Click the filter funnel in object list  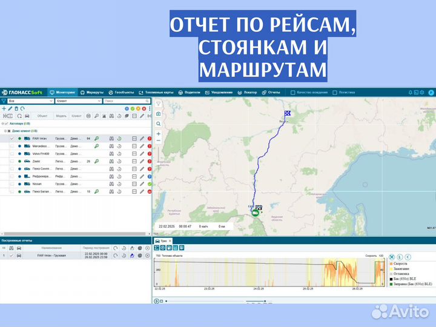pos(4,101)
